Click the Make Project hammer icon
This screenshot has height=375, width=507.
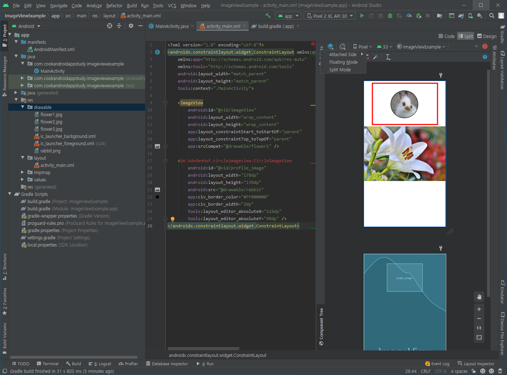point(268,16)
